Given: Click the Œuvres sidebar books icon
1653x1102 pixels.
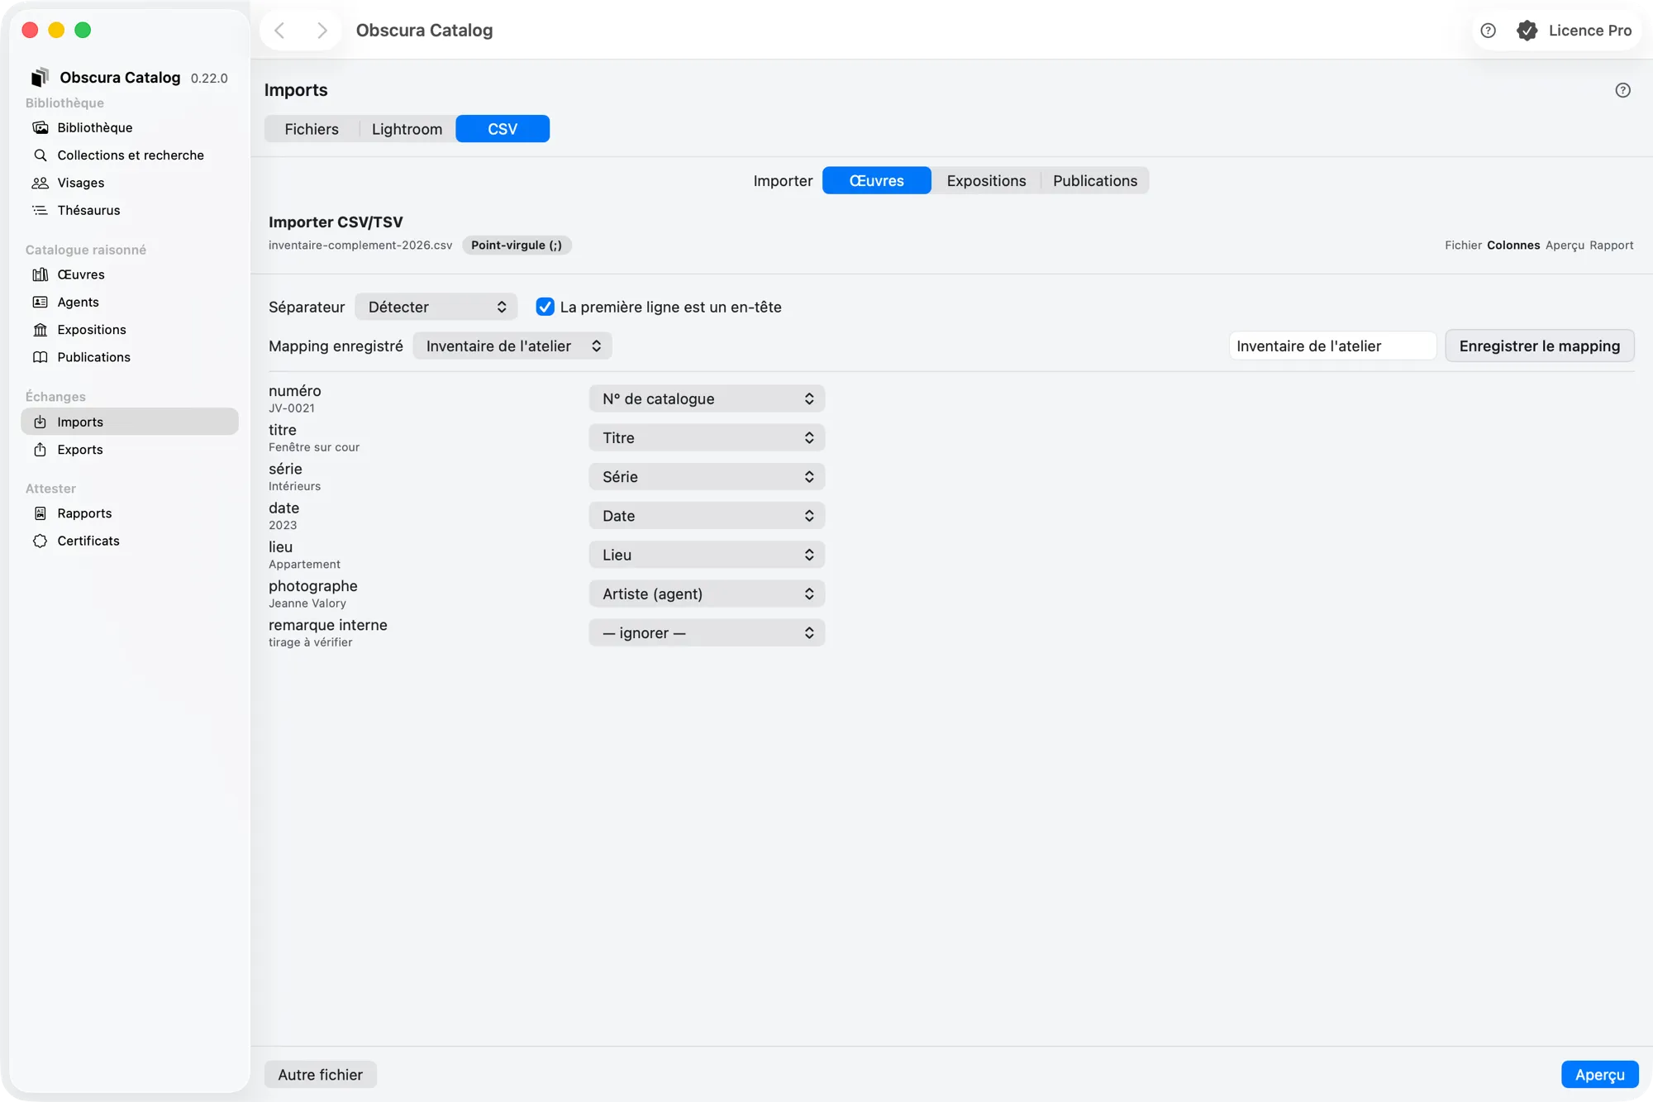Looking at the screenshot, I should pyautogui.click(x=40, y=274).
